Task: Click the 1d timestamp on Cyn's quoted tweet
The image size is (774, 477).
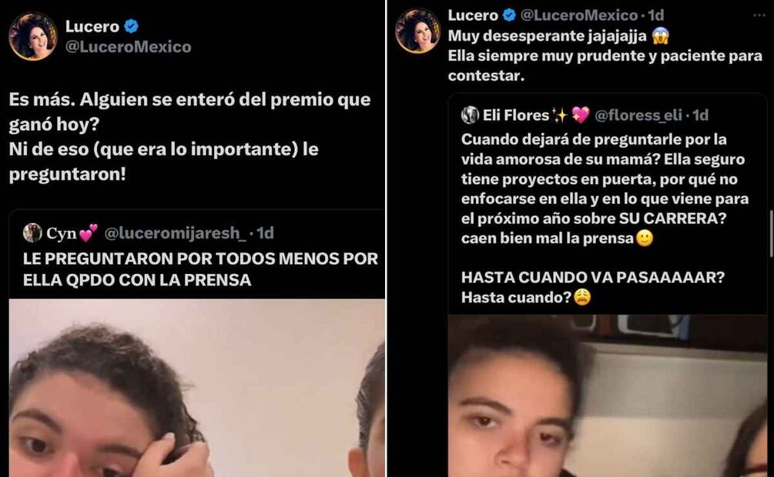Action: 265,233
